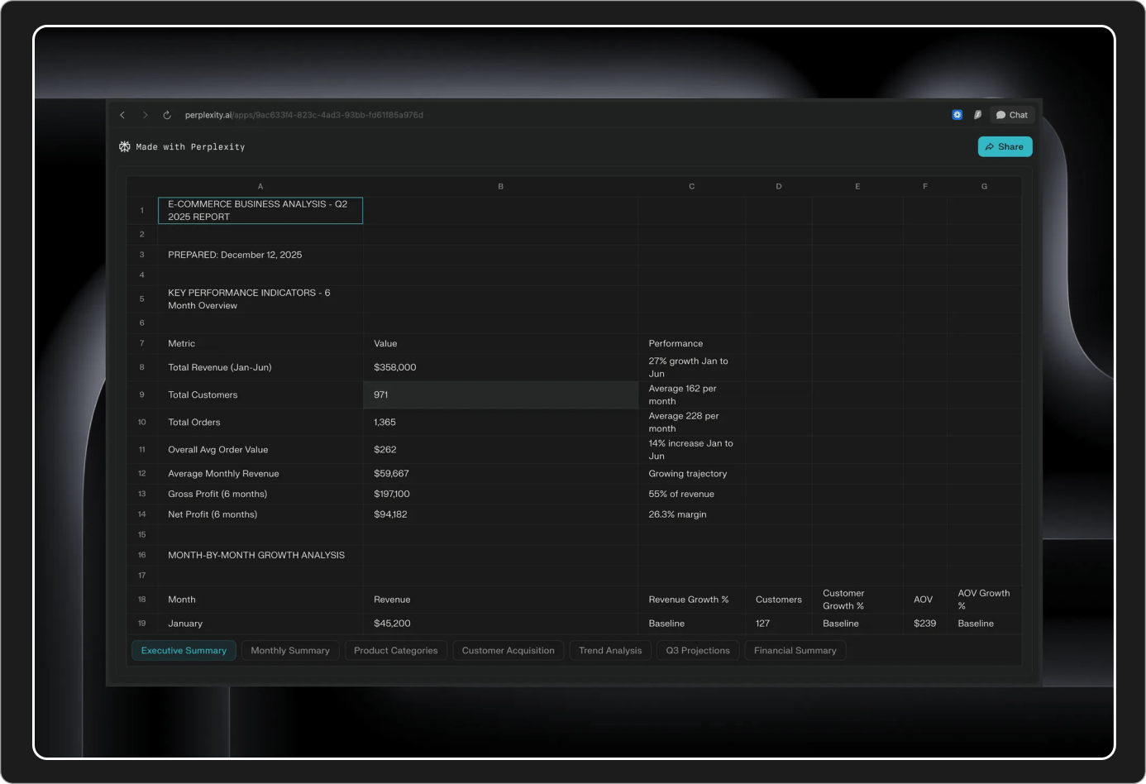This screenshot has width=1146, height=784.
Task: Select the E-COMMERCE BUSINESS ANALYSIS title cell
Action: click(260, 210)
